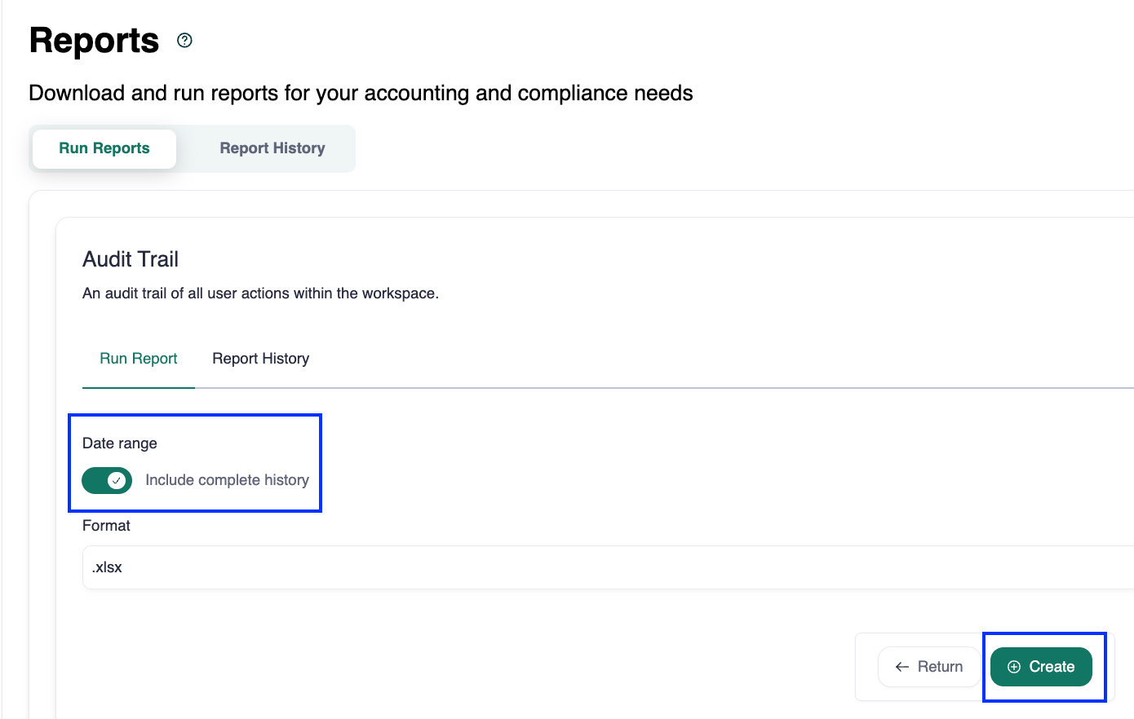Switch to the top-level Report History tab
This screenshot has height=719, width=1134.
(272, 148)
